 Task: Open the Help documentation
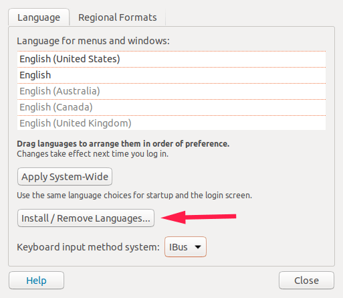pos(37,281)
